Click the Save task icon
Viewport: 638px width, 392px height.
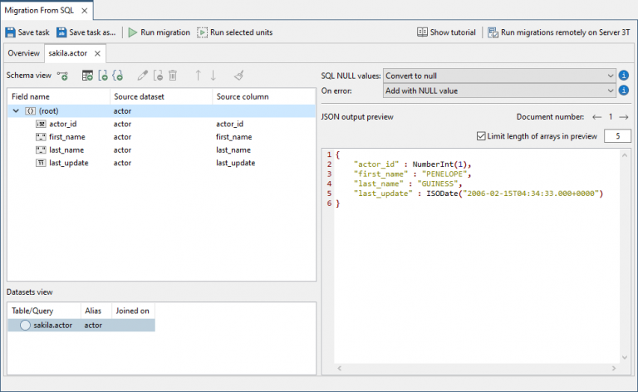pos(11,32)
